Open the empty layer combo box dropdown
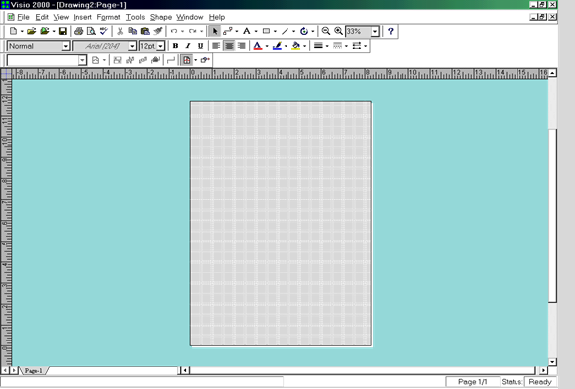Screen dimensions: 575x389 82,60
